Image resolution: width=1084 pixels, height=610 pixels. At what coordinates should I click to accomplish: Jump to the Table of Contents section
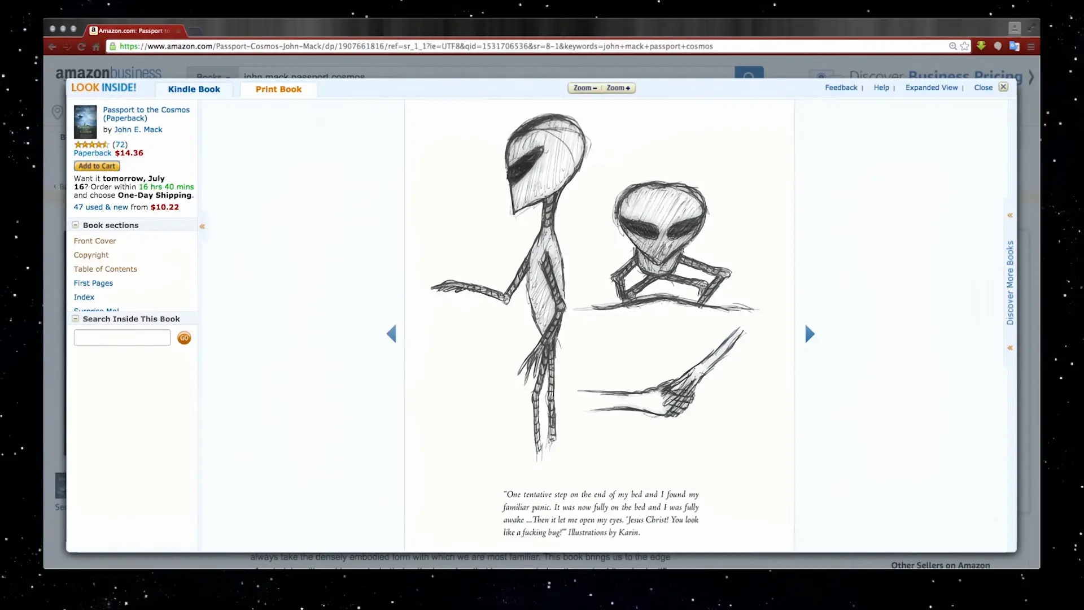105,269
